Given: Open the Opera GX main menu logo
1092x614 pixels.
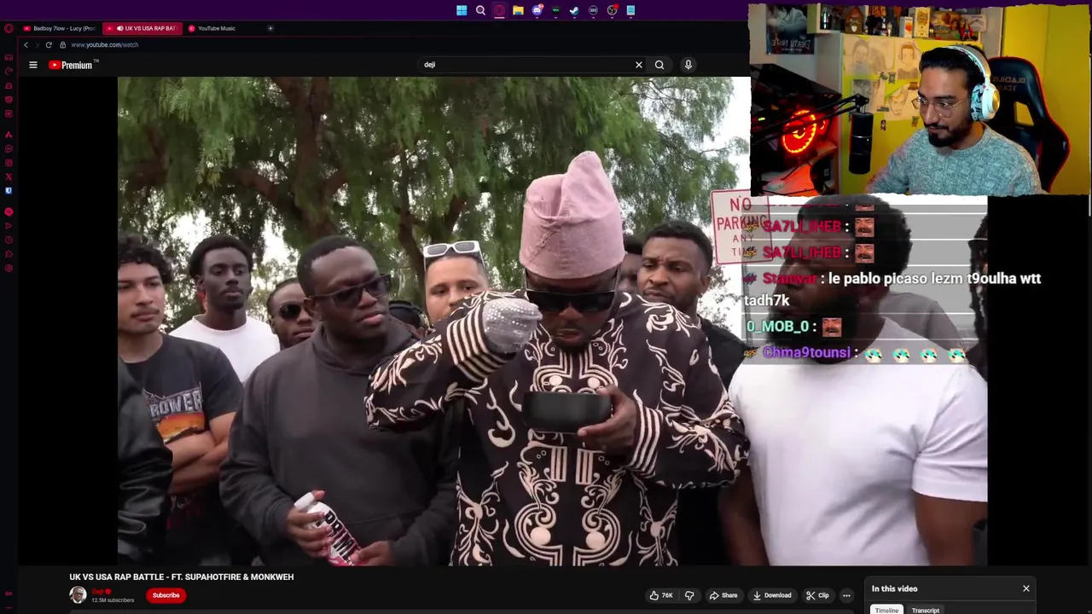Looking at the screenshot, I should (x=9, y=28).
